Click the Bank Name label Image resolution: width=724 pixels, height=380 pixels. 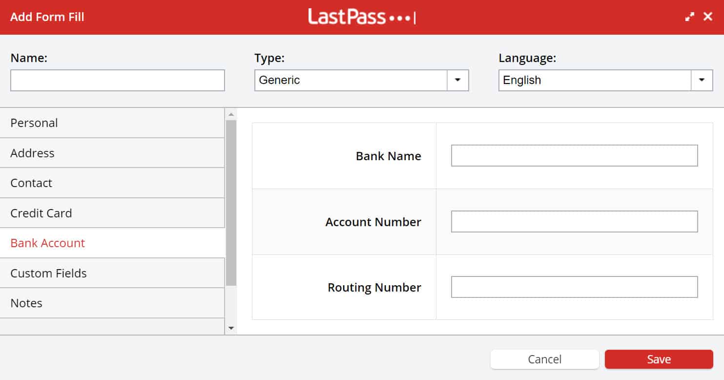pyautogui.click(x=388, y=156)
